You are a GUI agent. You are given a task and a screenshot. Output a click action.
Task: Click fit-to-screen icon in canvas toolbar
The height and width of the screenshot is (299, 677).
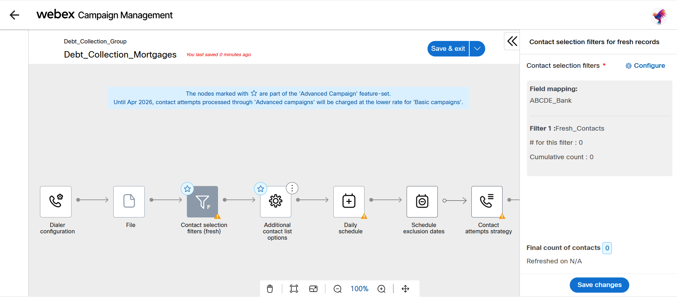(294, 289)
